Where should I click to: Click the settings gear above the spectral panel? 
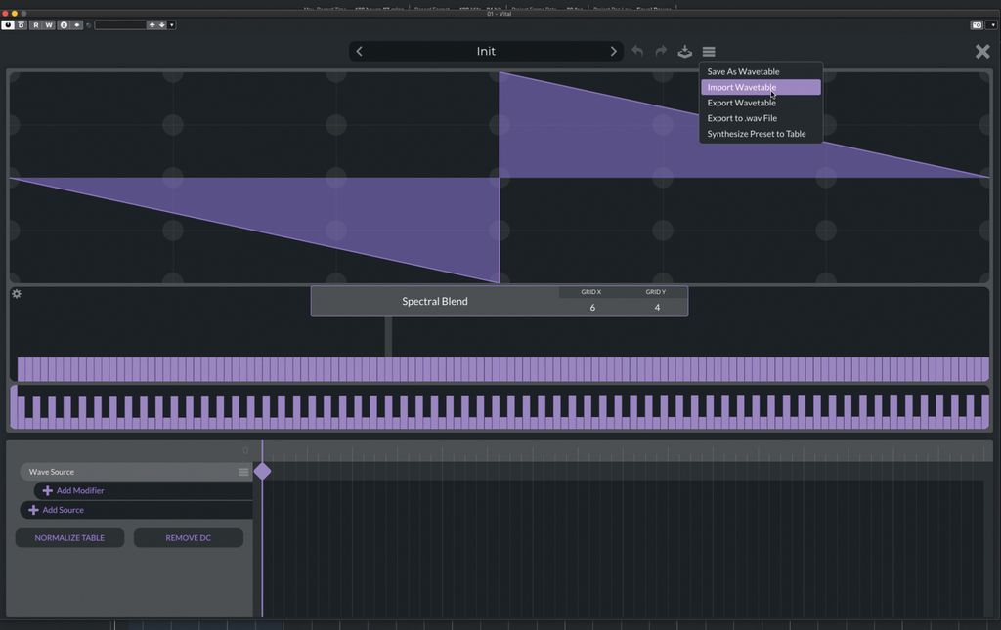[16, 293]
